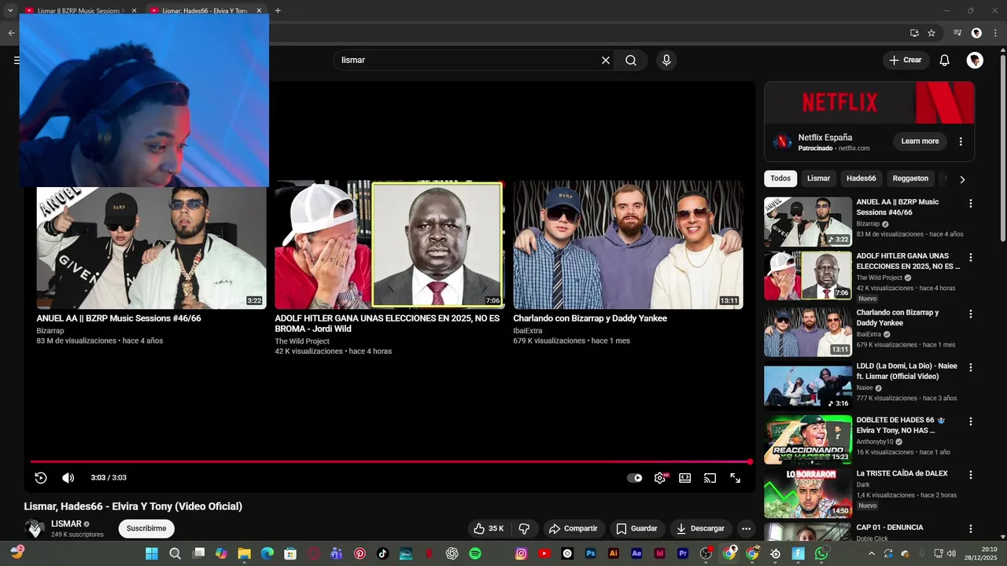Image resolution: width=1007 pixels, height=566 pixels.
Task: Click the red video progress bar
Action: point(391,461)
